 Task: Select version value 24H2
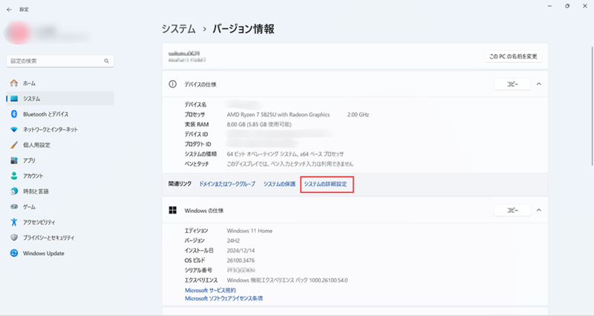click(x=233, y=240)
